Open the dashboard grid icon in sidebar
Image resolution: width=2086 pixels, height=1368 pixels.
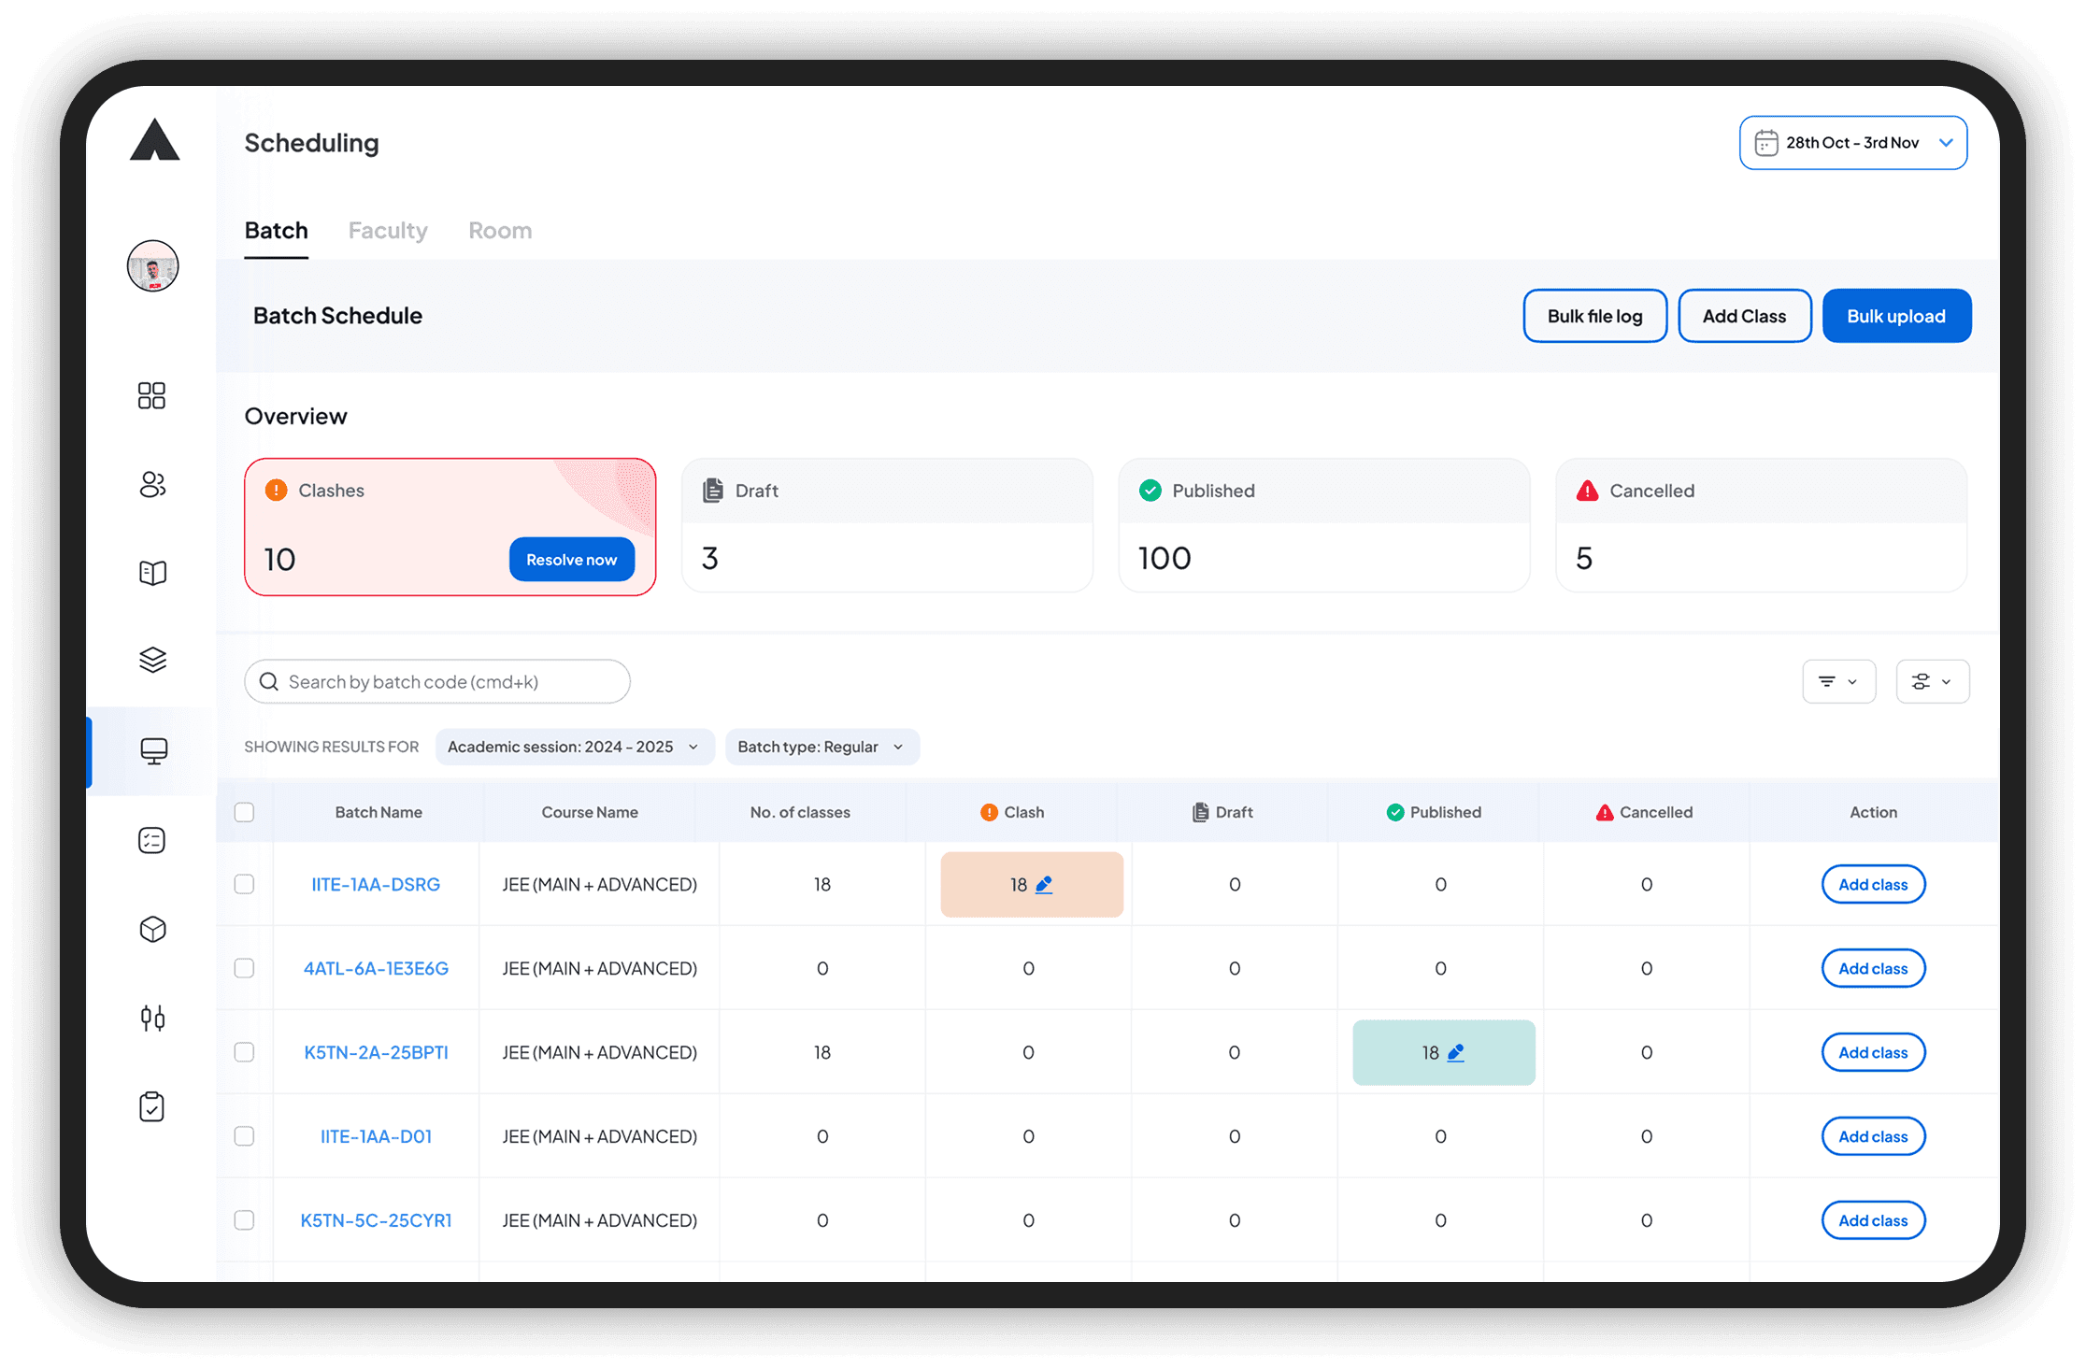pyautogui.click(x=151, y=395)
